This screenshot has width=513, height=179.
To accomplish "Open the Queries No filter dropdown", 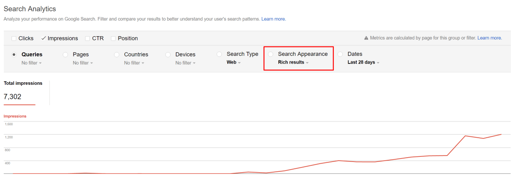I will point(32,63).
